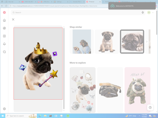Reload the page with refresh icon
Viewport: 158px width, 118px height.
(x=6, y=6)
